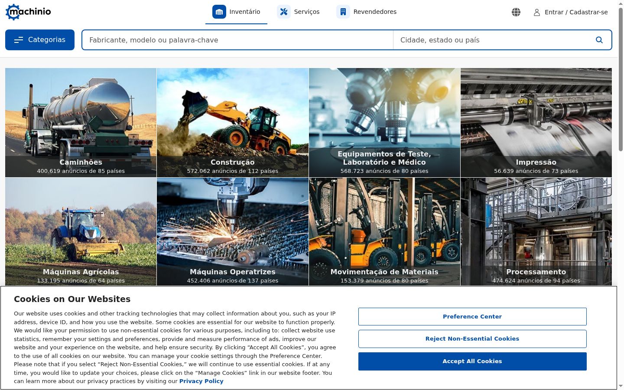Screen dimensions: 624x390
Task: Click the "Cookies on Our Websites" heading
Action: pos(72,299)
